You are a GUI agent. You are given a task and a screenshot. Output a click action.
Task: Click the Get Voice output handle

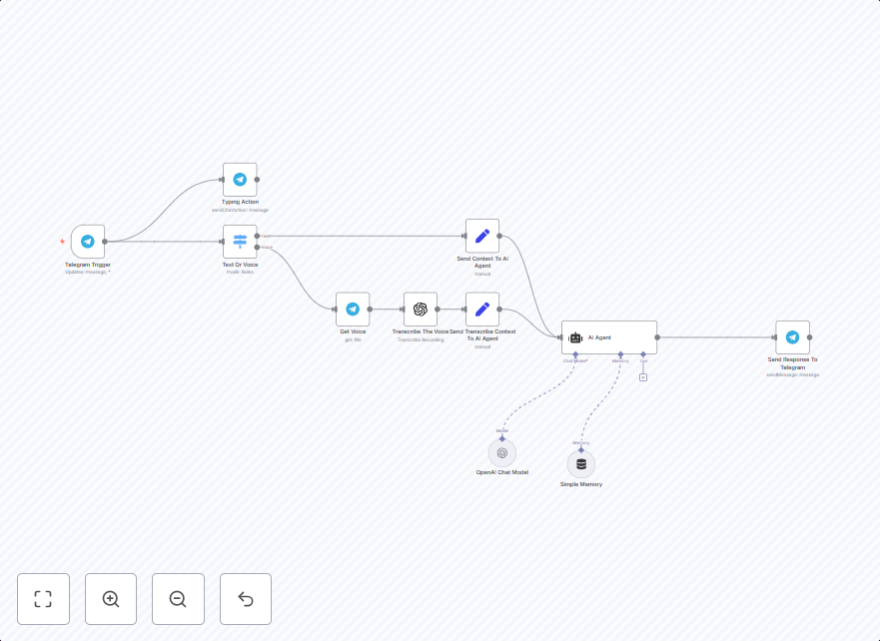tap(370, 309)
